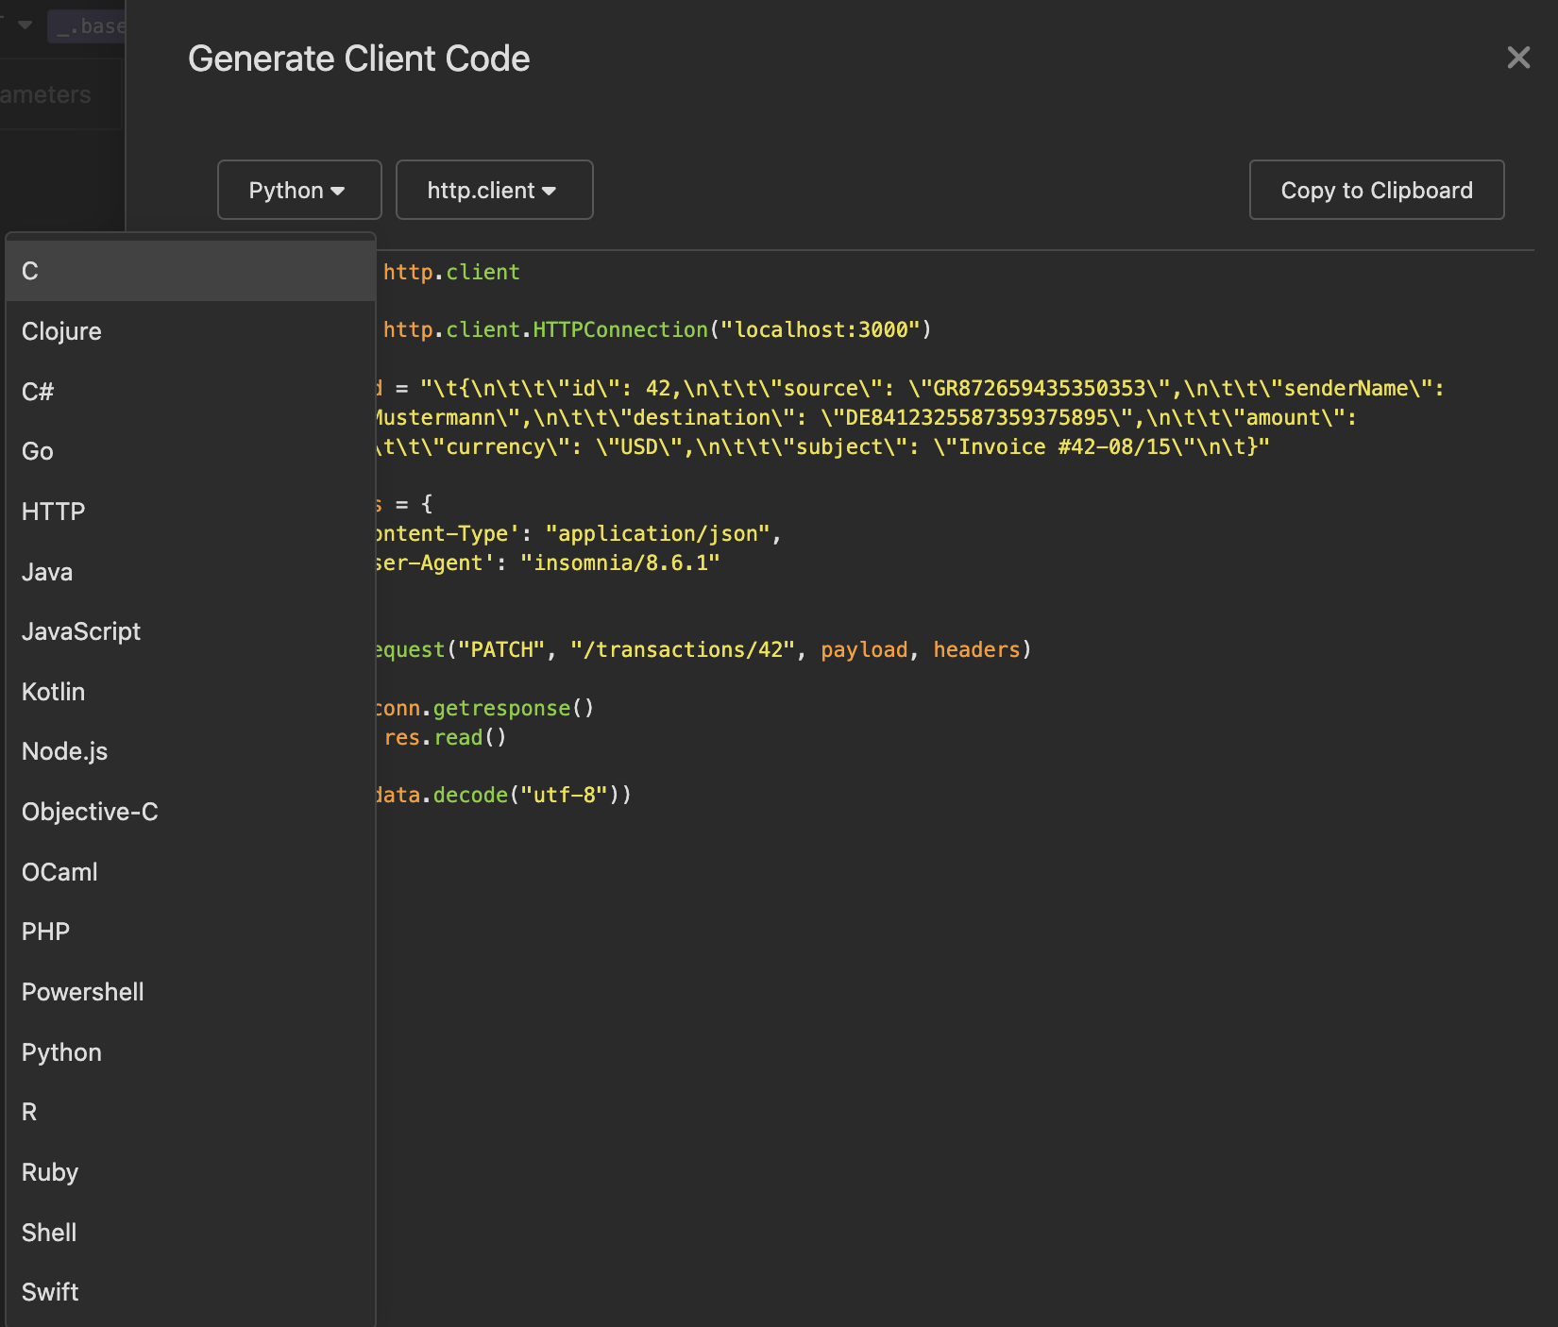Choose Clojure in the language menu
This screenshot has width=1558, height=1327.
point(191,331)
